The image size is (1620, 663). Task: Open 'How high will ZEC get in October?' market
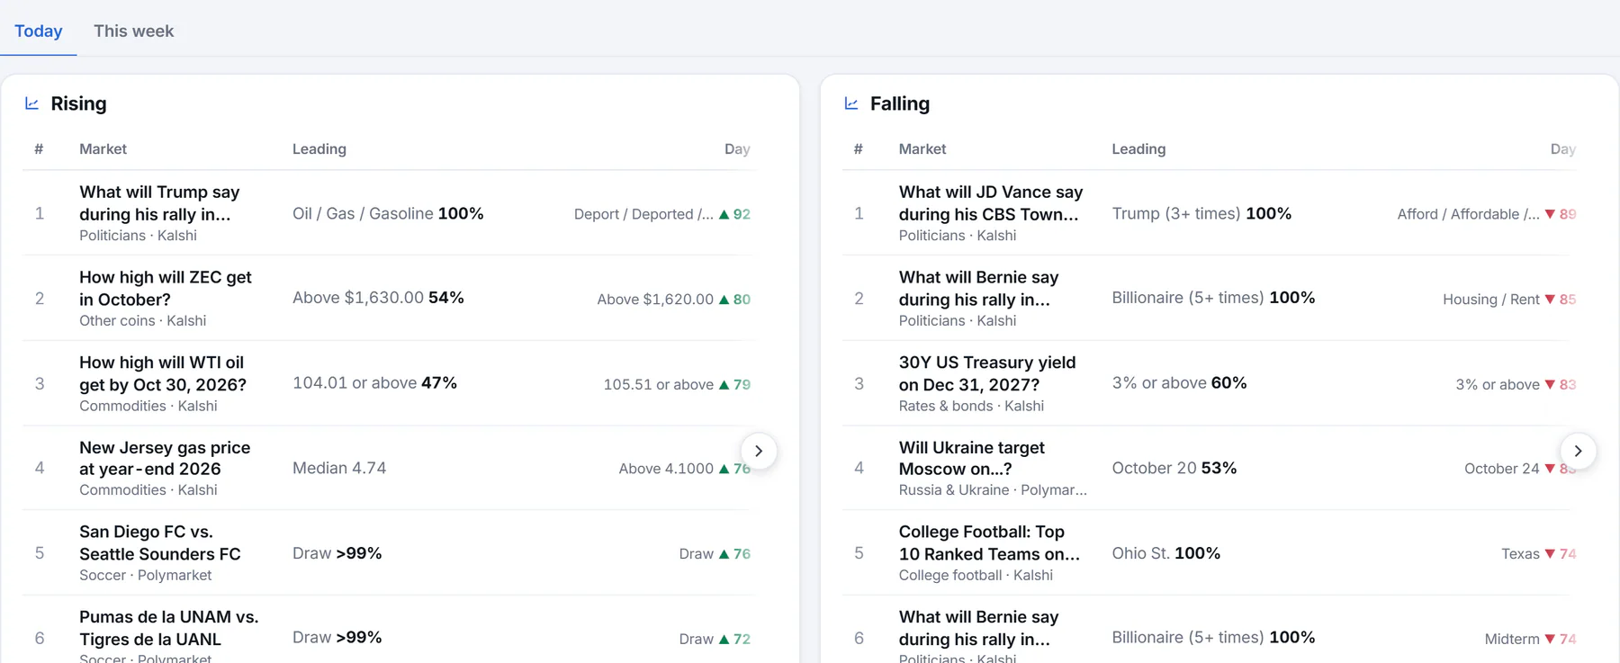click(x=166, y=288)
